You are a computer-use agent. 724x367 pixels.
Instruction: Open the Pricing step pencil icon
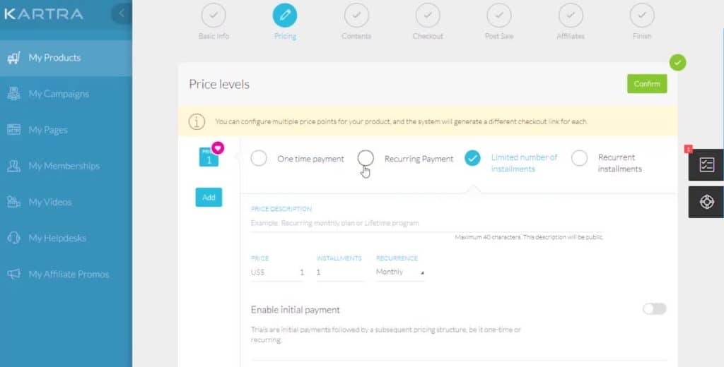tap(285, 16)
